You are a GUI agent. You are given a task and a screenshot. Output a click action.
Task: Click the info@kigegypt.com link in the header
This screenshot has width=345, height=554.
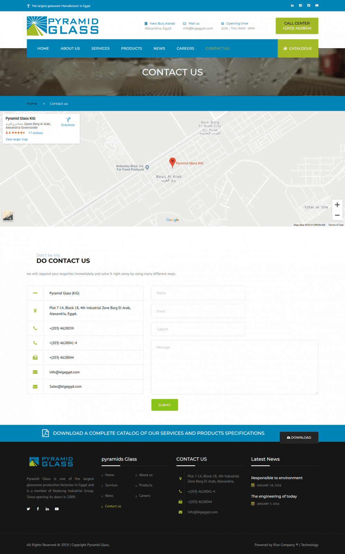coord(198,28)
